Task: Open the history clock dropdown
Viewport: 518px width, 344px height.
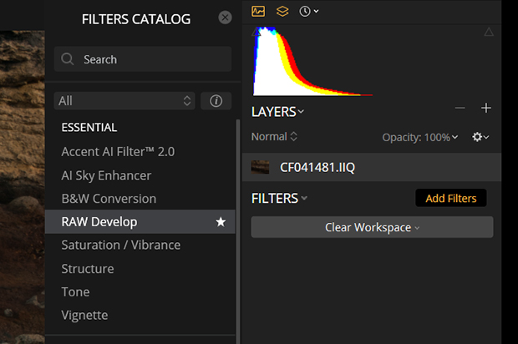Action: 308,11
